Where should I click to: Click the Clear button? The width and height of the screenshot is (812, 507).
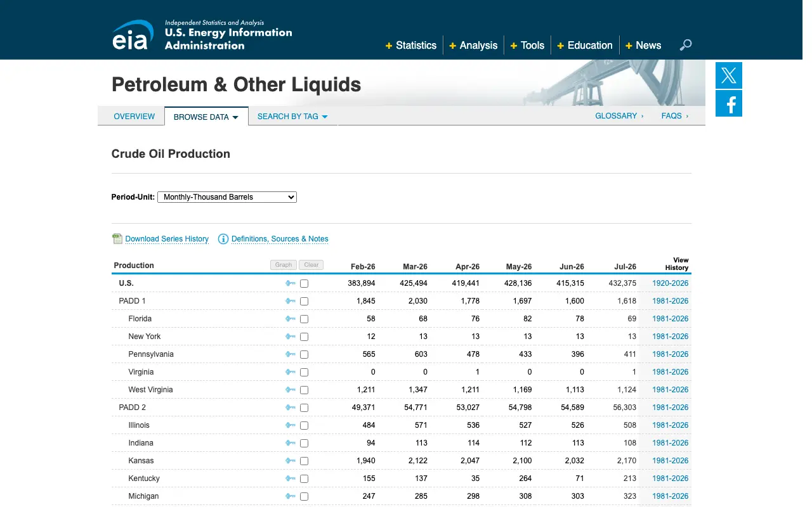[x=311, y=265]
